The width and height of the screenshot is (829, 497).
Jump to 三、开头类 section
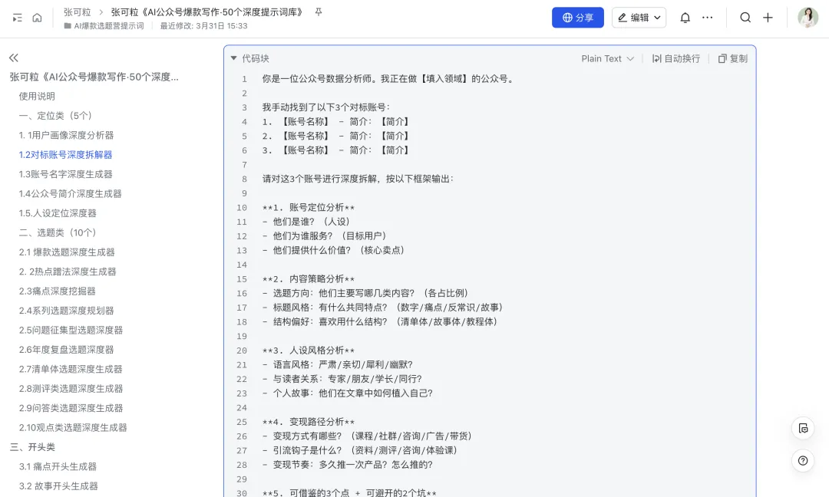tap(32, 447)
